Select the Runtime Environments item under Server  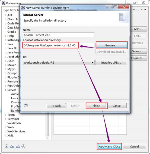15,111
